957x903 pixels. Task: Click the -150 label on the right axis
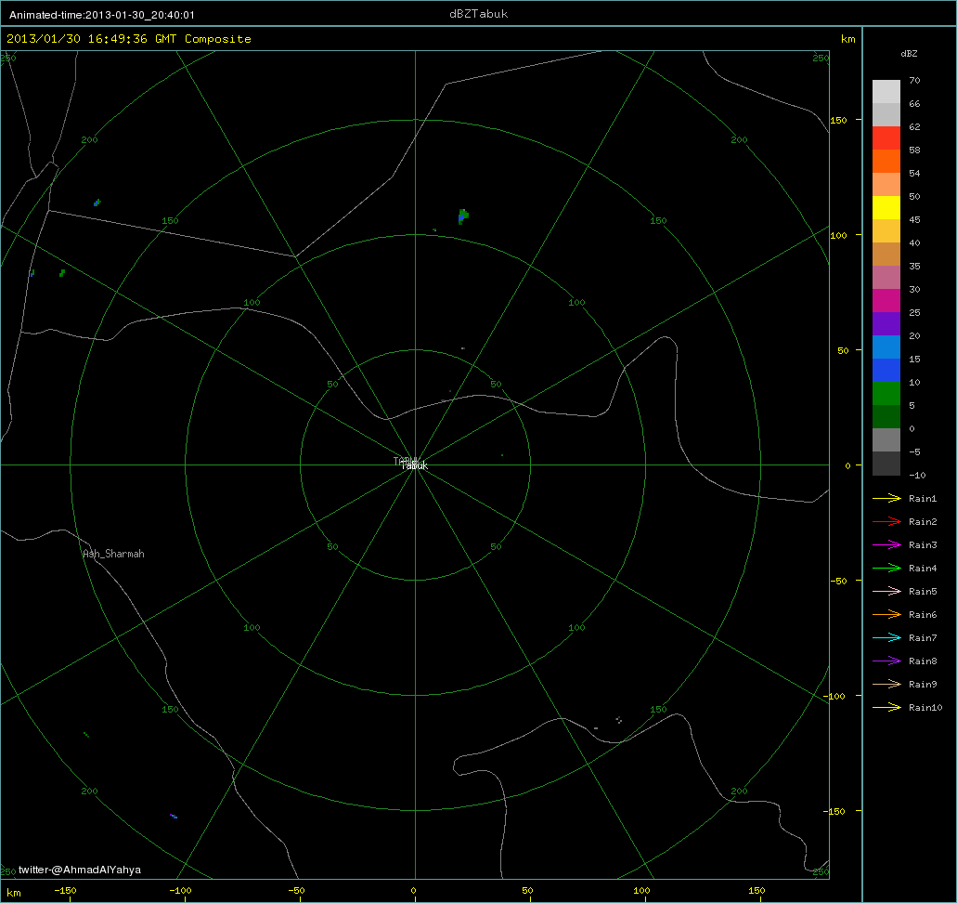pyautogui.click(x=836, y=811)
